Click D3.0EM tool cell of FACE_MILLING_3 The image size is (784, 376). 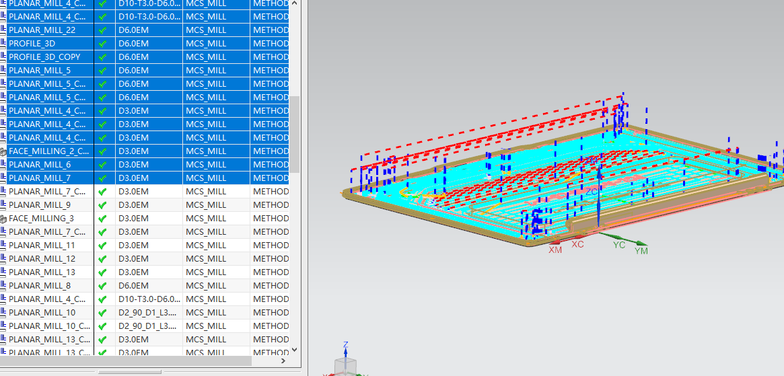[x=149, y=219]
